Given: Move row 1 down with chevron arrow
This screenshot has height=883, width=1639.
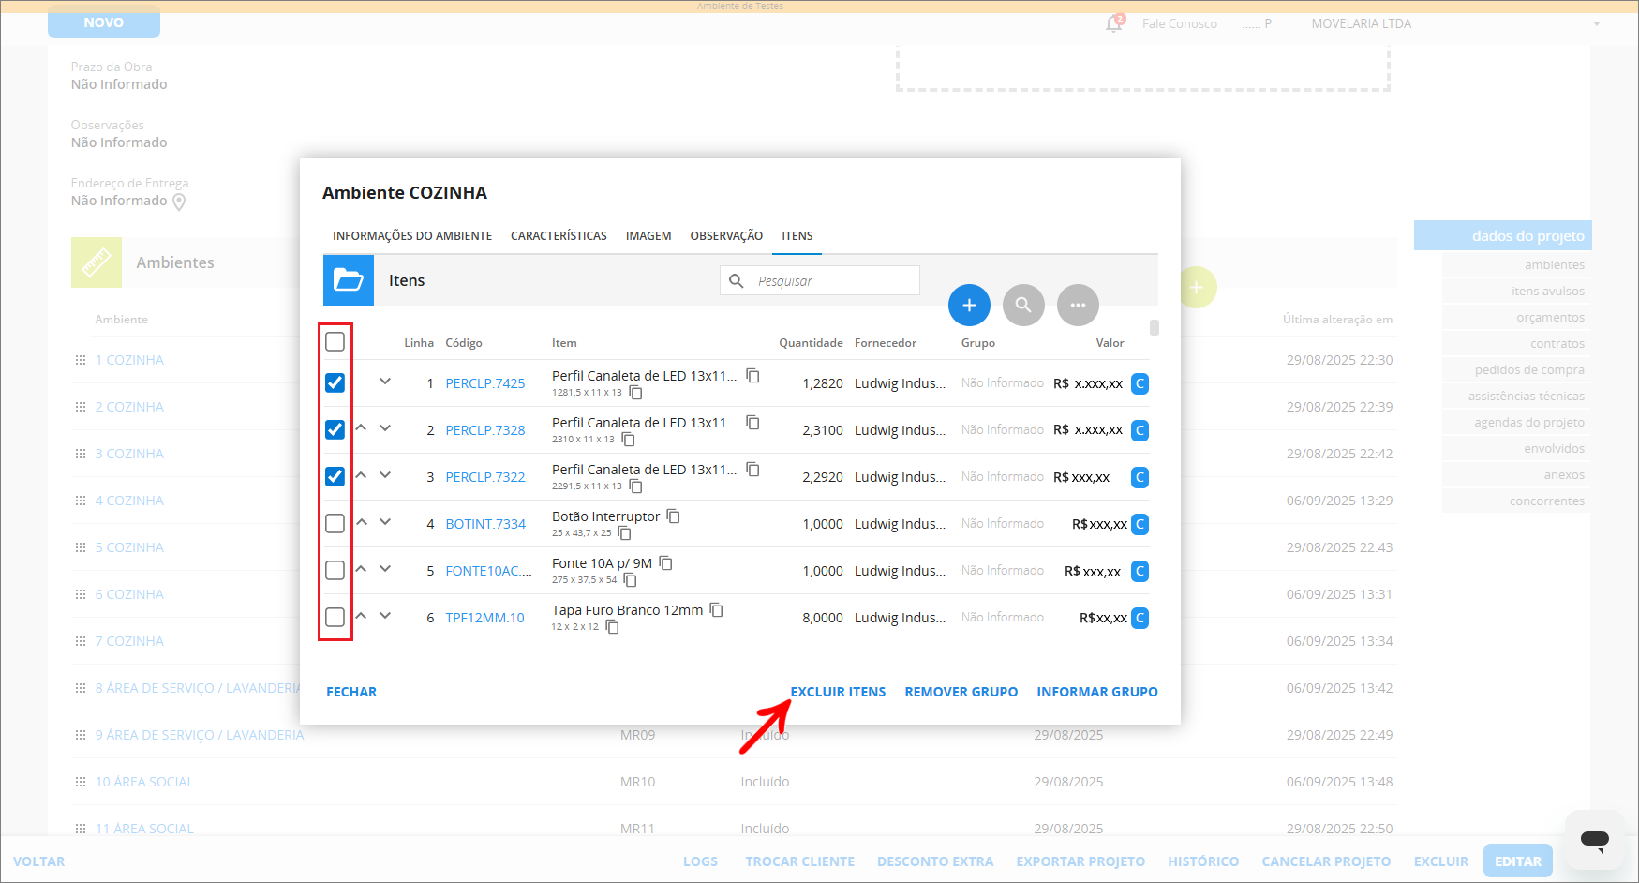Looking at the screenshot, I should pyautogui.click(x=385, y=382).
